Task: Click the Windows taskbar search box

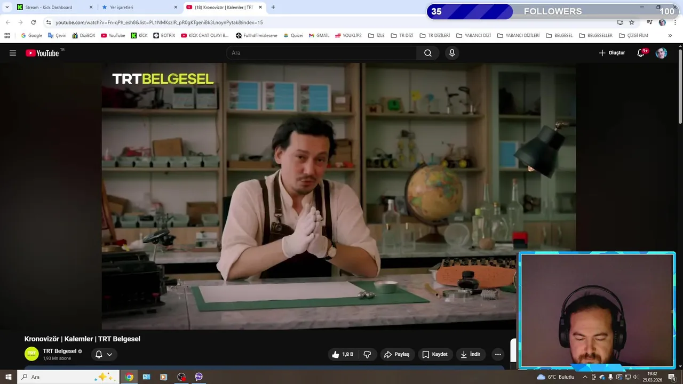Action: 68,377
